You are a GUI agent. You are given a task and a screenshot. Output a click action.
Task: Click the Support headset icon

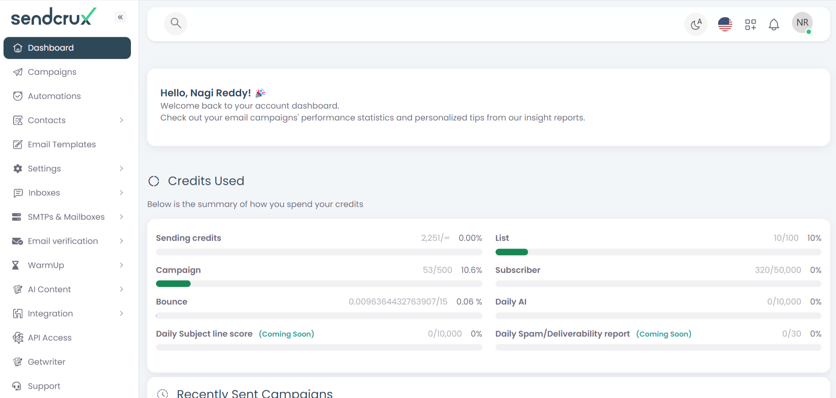(17, 386)
